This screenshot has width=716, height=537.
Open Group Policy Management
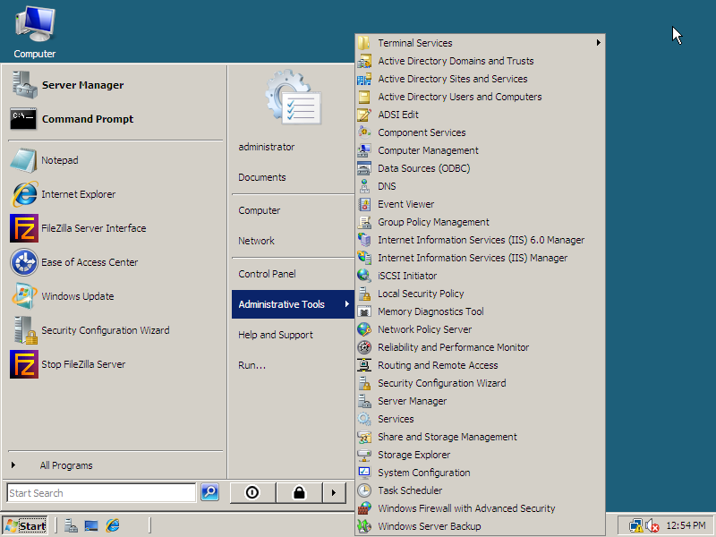(480, 222)
